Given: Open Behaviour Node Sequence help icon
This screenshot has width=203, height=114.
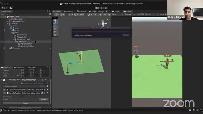Looking at the screenshot, I should [x=42, y=80].
